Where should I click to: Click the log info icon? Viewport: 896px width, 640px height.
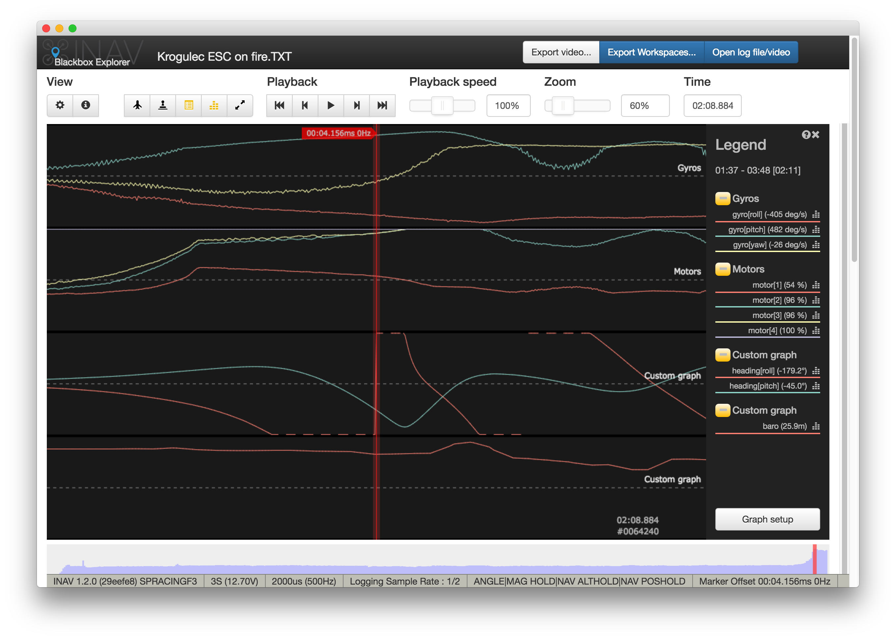tap(85, 105)
